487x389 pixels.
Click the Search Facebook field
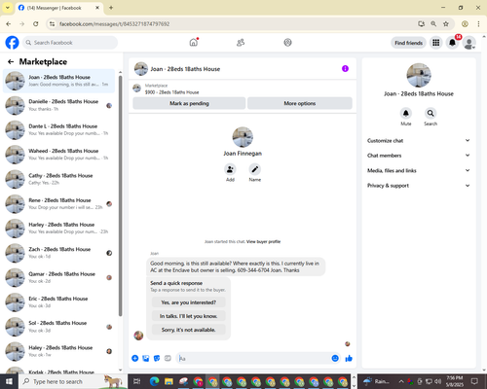(70, 43)
